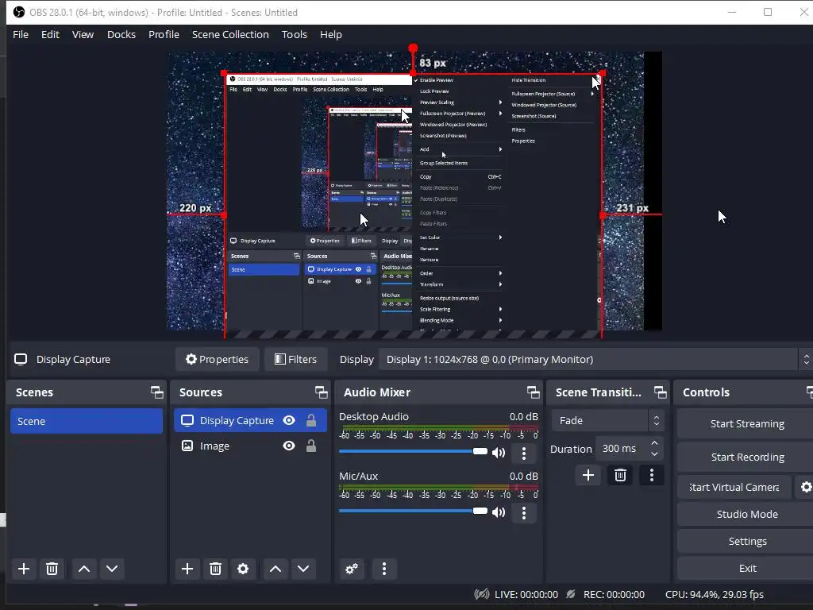Open the Edit menu
The height and width of the screenshot is (610, 813).
50,35
